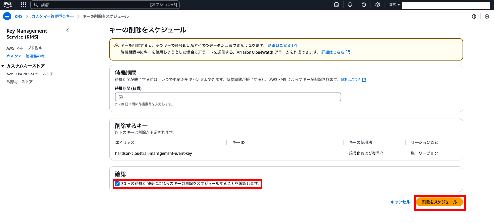Open 外部キーストア in the sidebar
This screenshot has width=494, height=223.
[19, 82]
